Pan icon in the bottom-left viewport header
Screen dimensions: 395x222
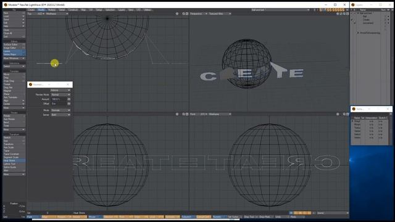(x=177, y=114)
